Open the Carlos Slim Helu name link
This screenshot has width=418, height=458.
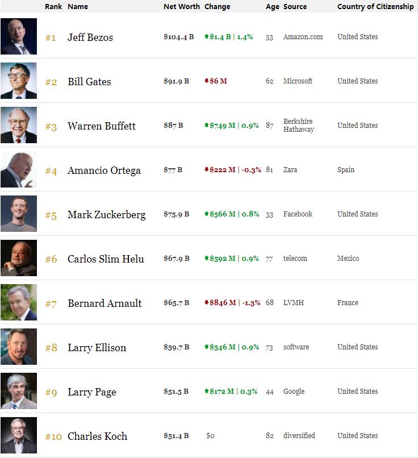point(106,259)
